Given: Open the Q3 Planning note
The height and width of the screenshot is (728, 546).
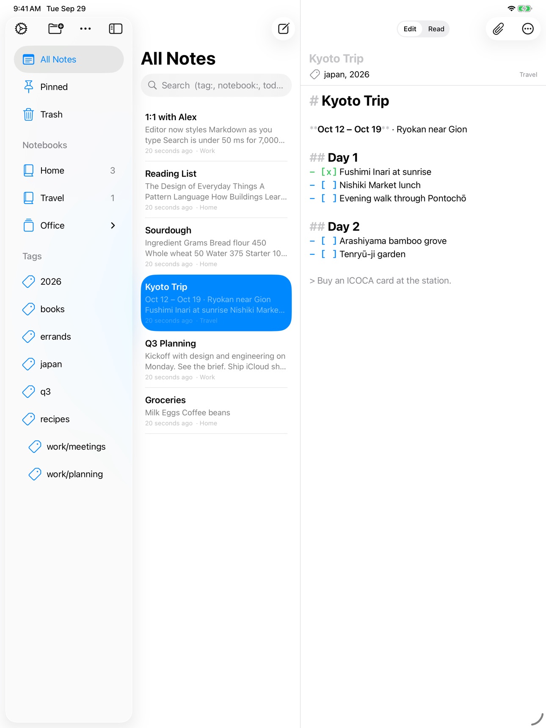Looking at the screenshot, I should pos(216,359).
